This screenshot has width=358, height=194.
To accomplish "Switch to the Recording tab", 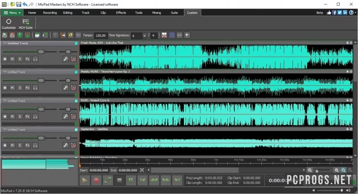I will pos(50,13).
